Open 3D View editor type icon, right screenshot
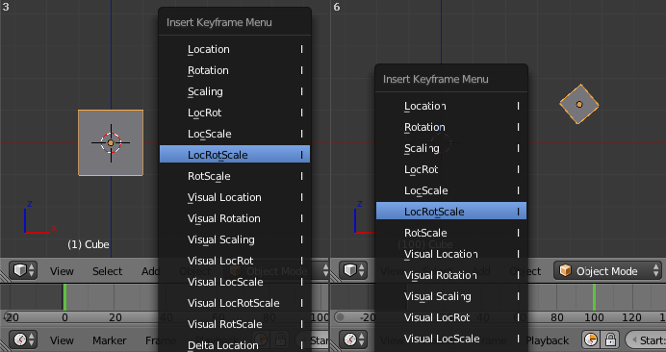 [x=353, y=270]
